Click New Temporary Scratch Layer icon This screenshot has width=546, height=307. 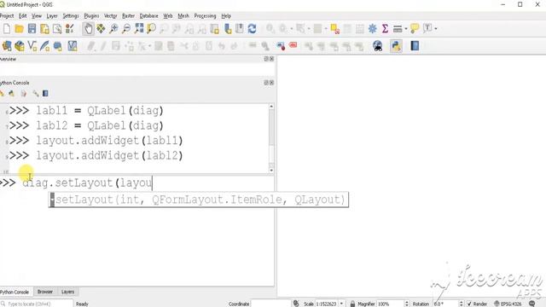pyautogui.click(x=57, y=46)
